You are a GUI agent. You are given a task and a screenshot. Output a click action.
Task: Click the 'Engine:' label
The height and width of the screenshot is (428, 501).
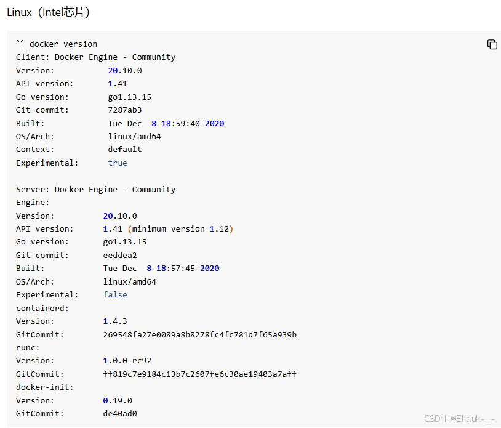click(x=33, y=203)
